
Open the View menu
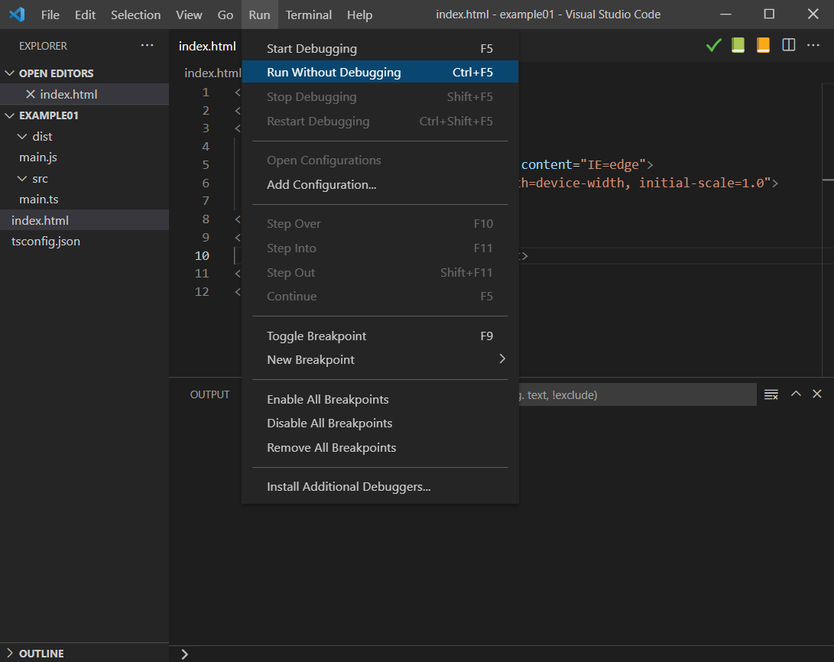tap(189, 15)
